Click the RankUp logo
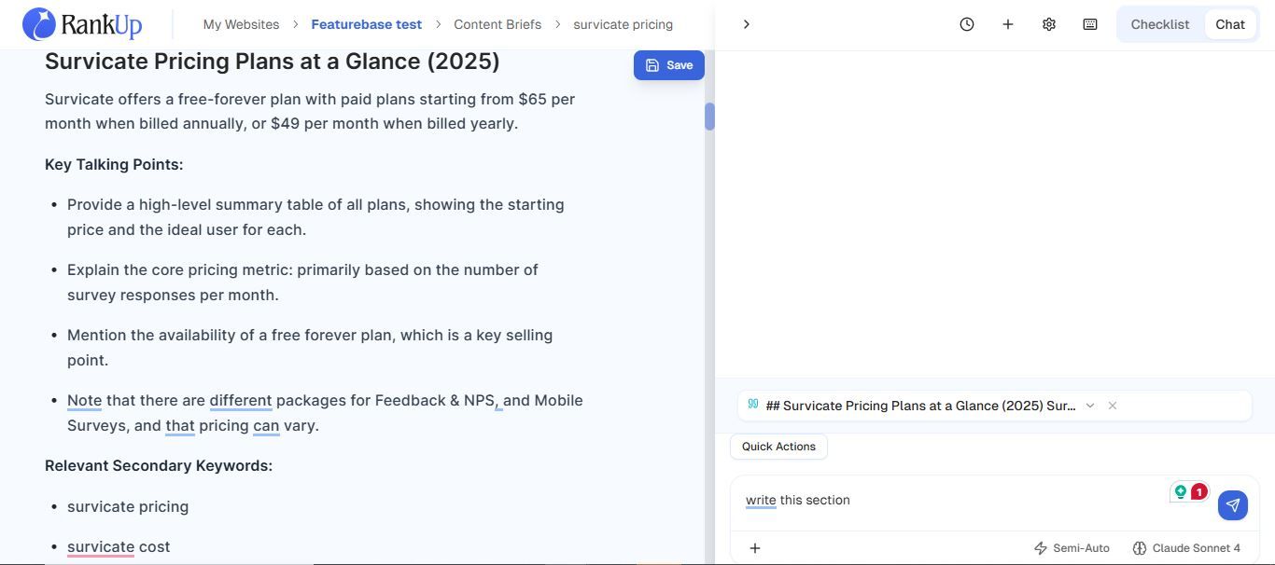 pos(82,24)
